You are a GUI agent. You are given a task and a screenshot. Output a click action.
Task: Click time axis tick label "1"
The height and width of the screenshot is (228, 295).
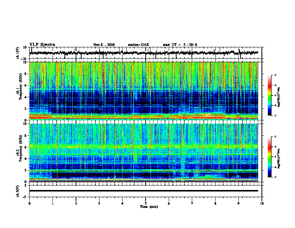[53, 203]
